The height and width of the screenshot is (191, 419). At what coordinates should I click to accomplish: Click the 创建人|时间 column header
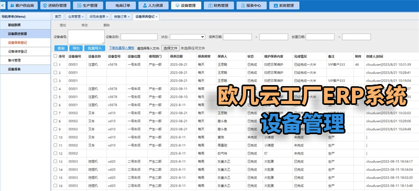coord(374,56)
